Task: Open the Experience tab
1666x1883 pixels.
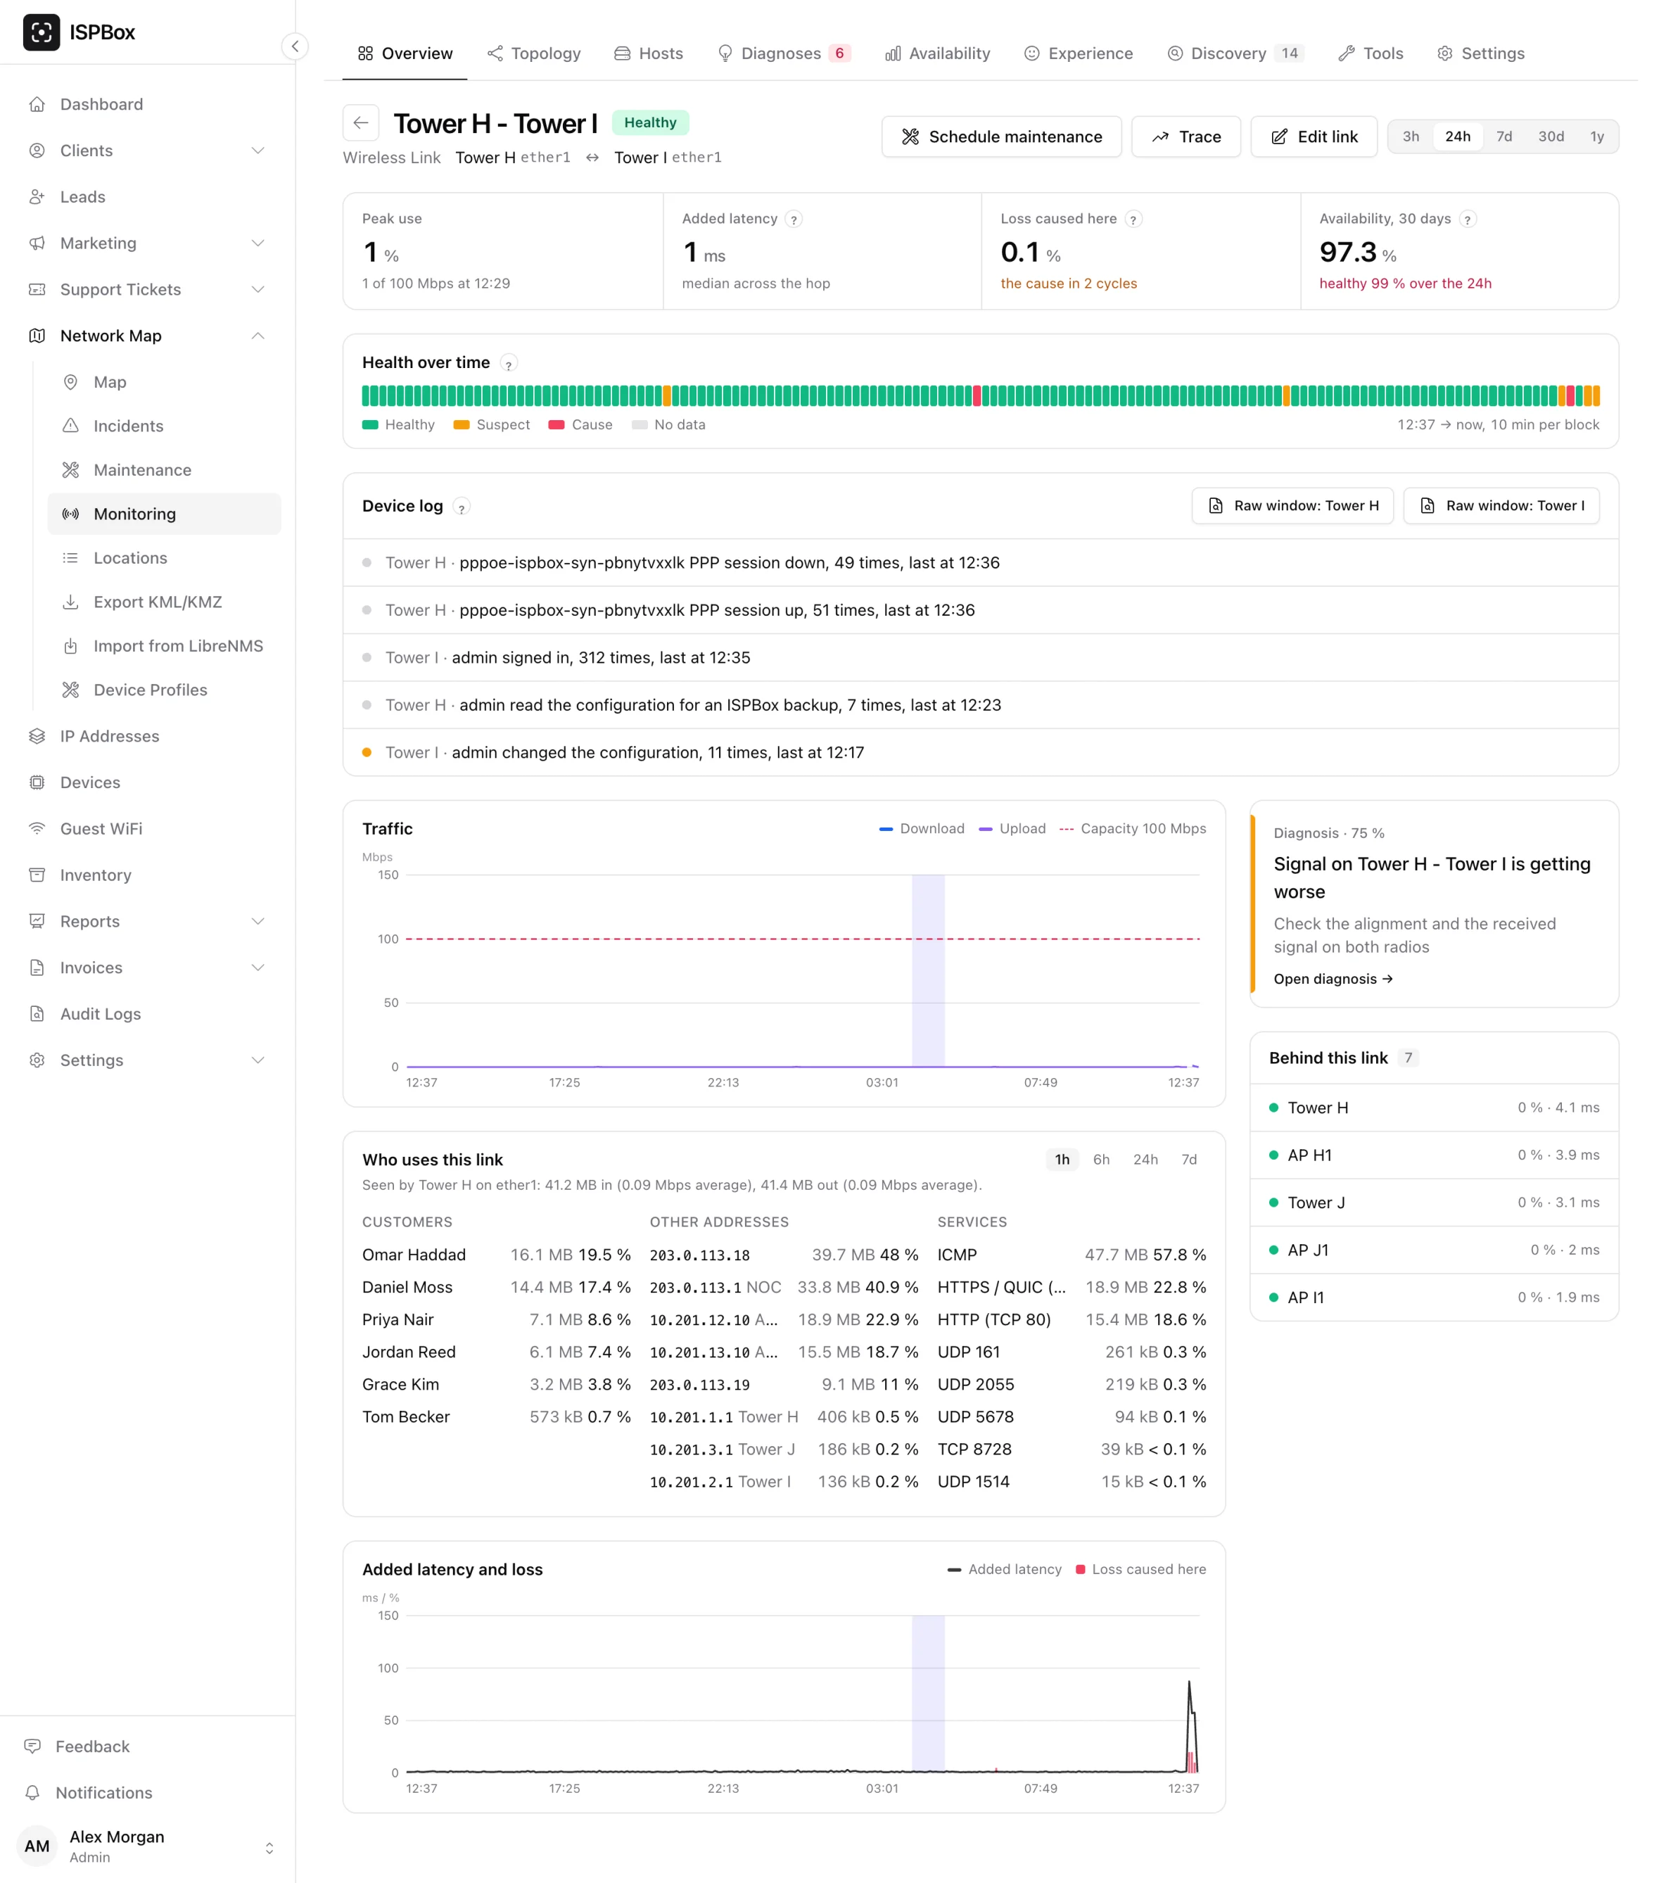Action: click(x=1079, y=53)
